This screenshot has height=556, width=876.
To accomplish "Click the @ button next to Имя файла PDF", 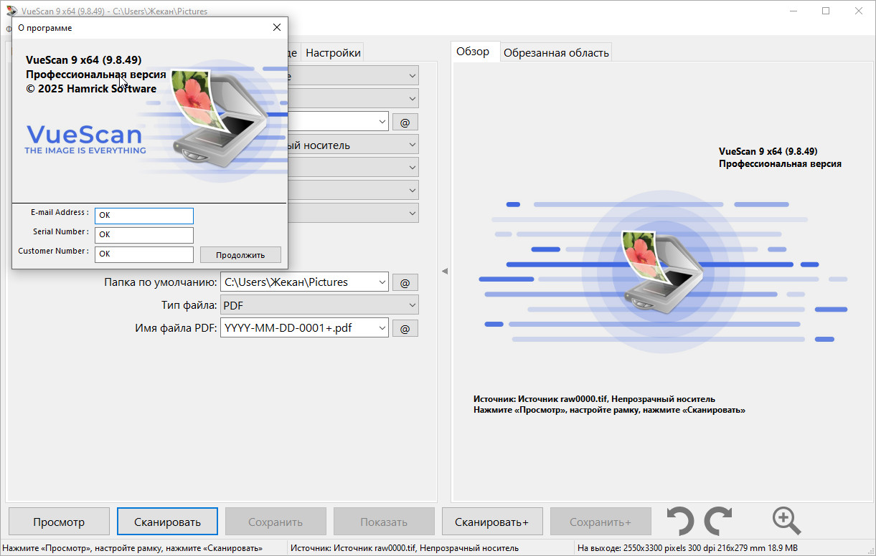I will click(405, 328).
